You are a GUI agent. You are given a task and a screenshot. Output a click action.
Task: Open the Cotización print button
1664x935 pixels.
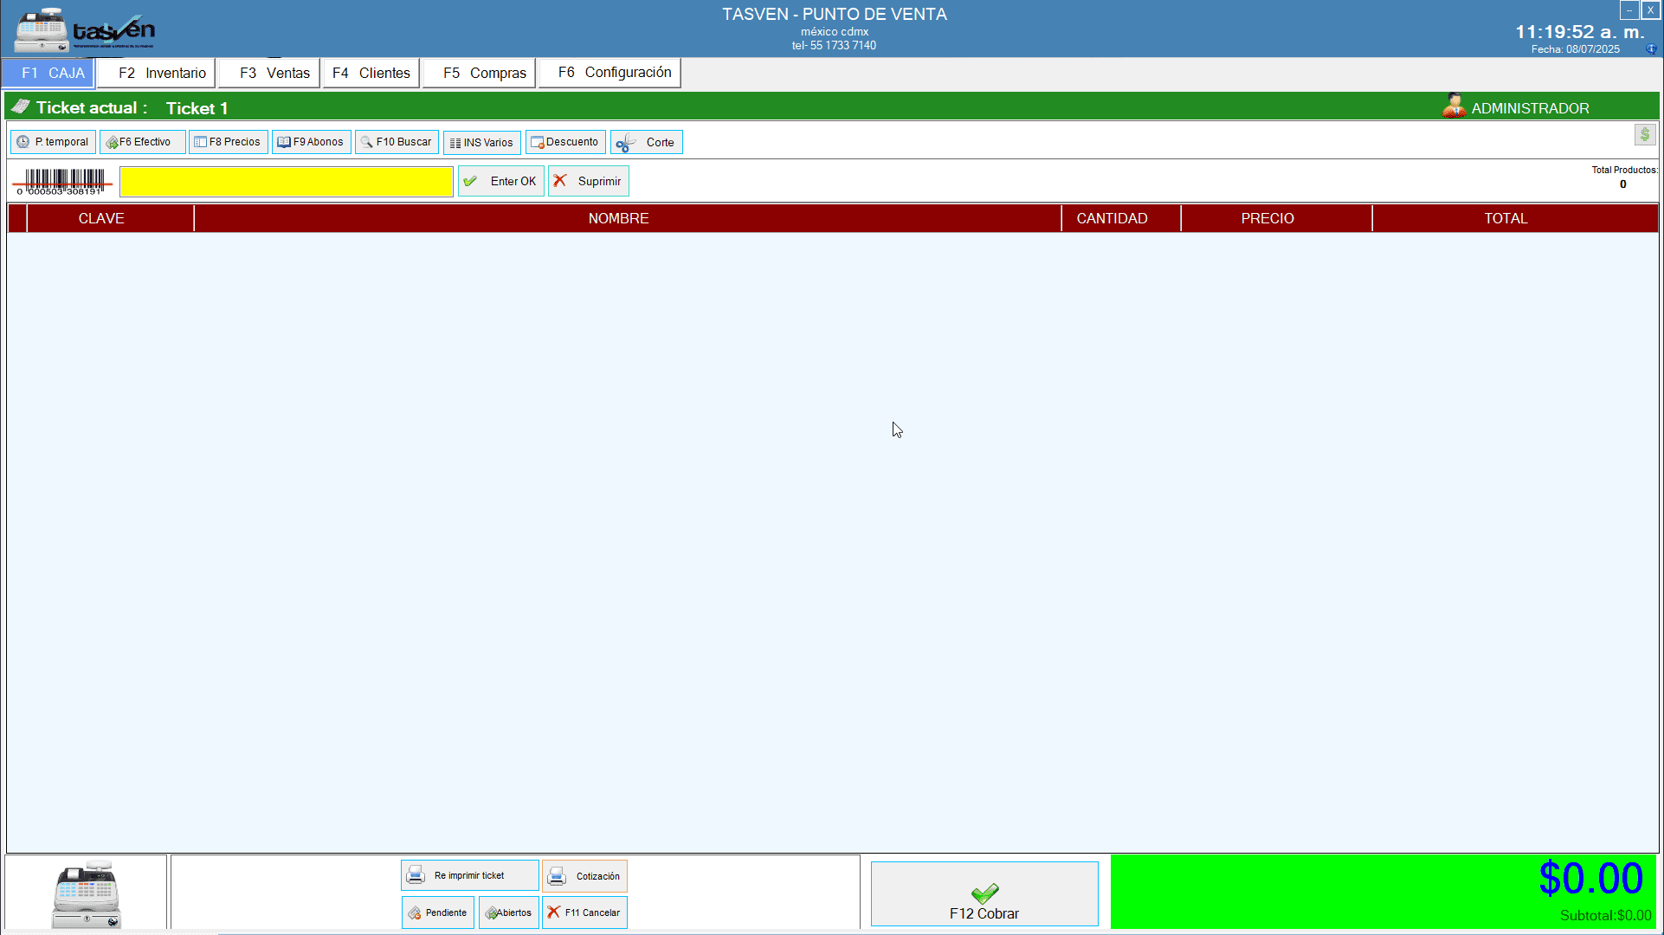click(584, 876)
